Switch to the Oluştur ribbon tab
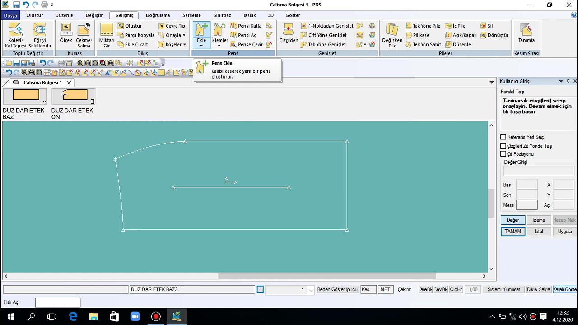 tap(35, 15)
